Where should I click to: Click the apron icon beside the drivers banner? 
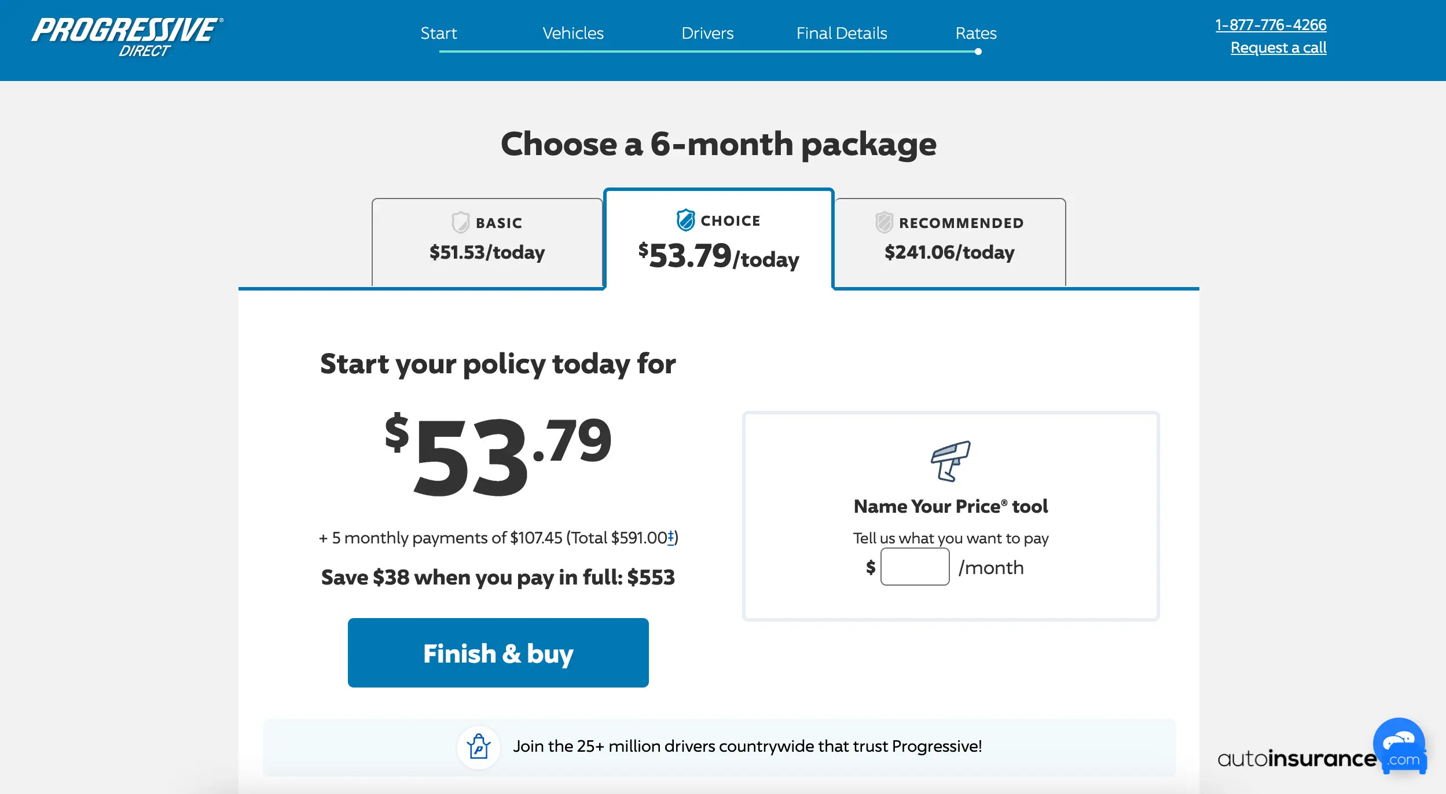pyautogui.click(x=479, y=747)
